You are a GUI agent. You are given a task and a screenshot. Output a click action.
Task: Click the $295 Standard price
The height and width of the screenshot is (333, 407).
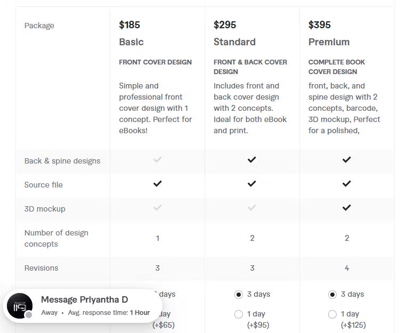[x=225, y=25]
